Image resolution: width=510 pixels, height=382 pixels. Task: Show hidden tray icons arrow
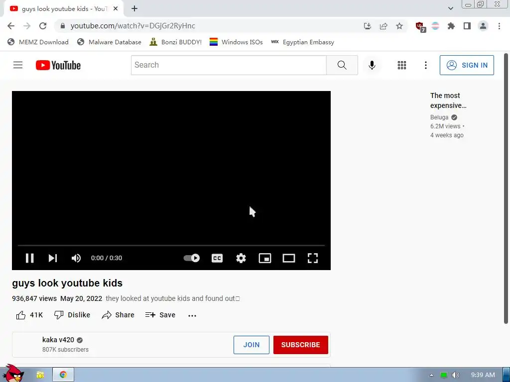point(431,375)
